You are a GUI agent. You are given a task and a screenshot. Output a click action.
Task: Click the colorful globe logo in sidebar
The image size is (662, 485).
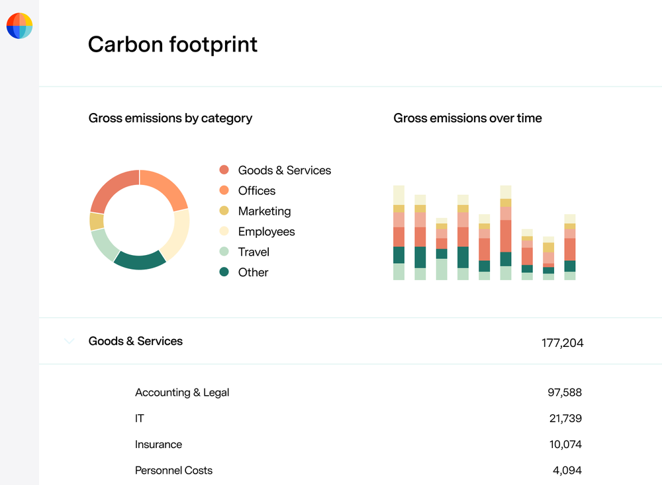[19, 26]
